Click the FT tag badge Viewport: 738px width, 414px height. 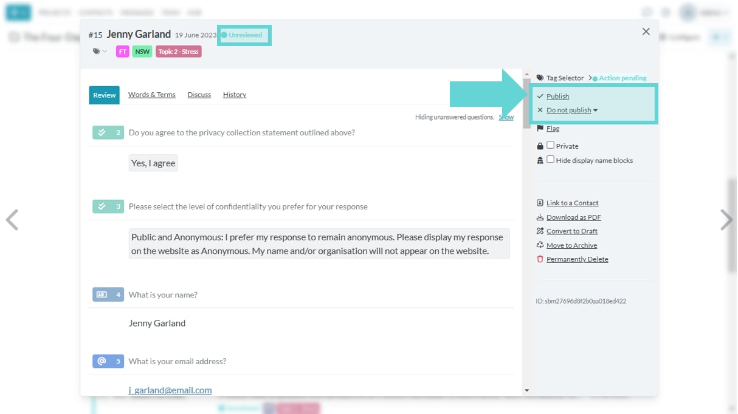[123, 52]
